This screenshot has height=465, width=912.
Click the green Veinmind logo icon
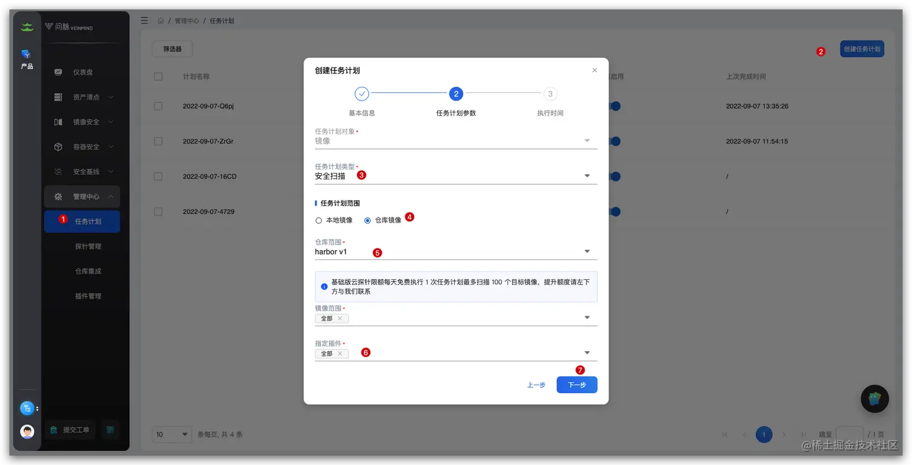[27, 27]
